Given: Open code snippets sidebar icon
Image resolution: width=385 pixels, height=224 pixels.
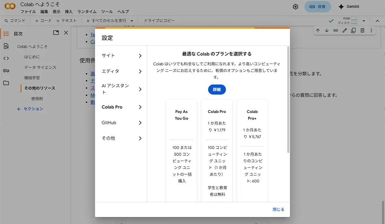Looking at the screenshot, I should pos(6,58).
